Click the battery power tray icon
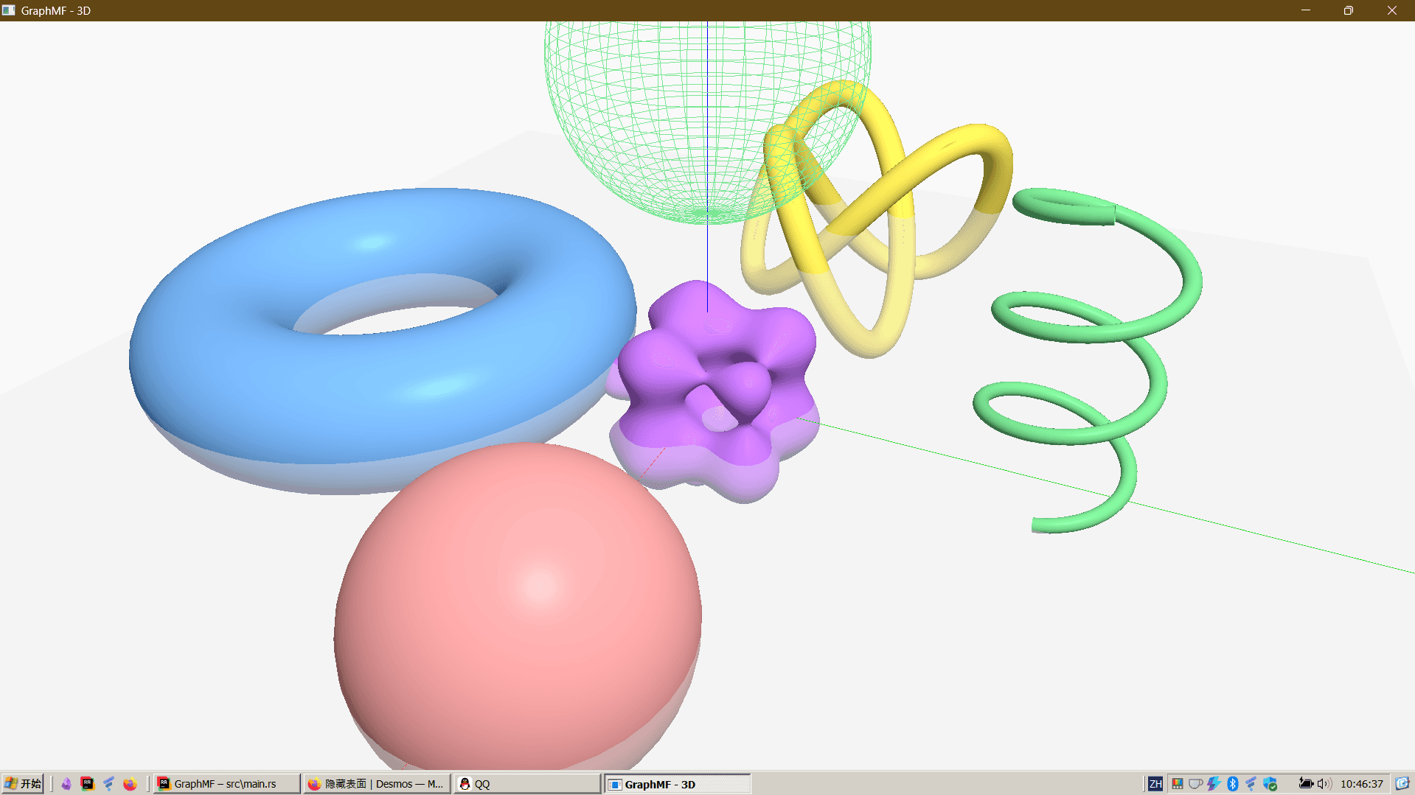This screenshot has width=1415, height=795. click(x=1306, y=783)
